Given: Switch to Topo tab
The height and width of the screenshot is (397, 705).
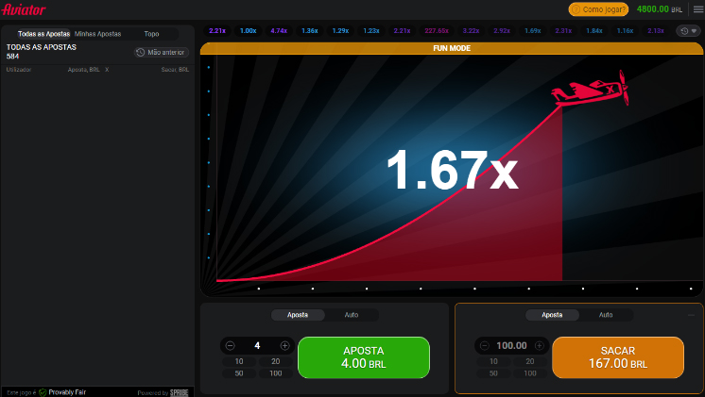Looking at the screenshot, I should [151, 34].
